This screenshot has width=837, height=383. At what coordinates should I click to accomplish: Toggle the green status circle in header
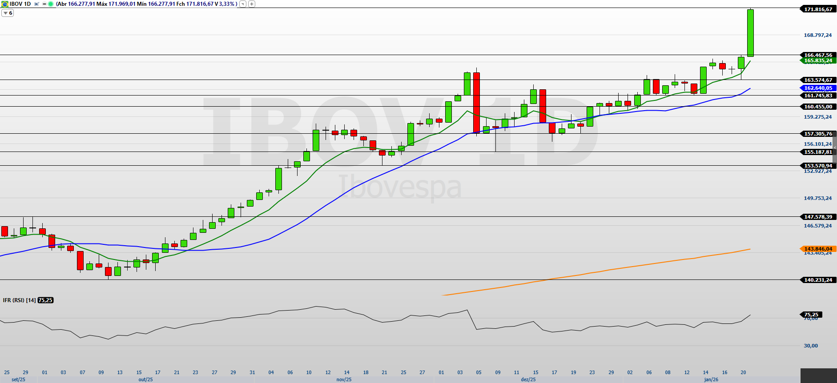coord(51,4)
